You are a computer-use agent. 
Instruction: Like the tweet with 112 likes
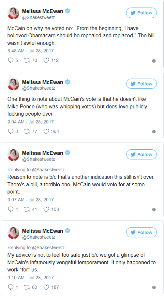(x=46, y=60)
